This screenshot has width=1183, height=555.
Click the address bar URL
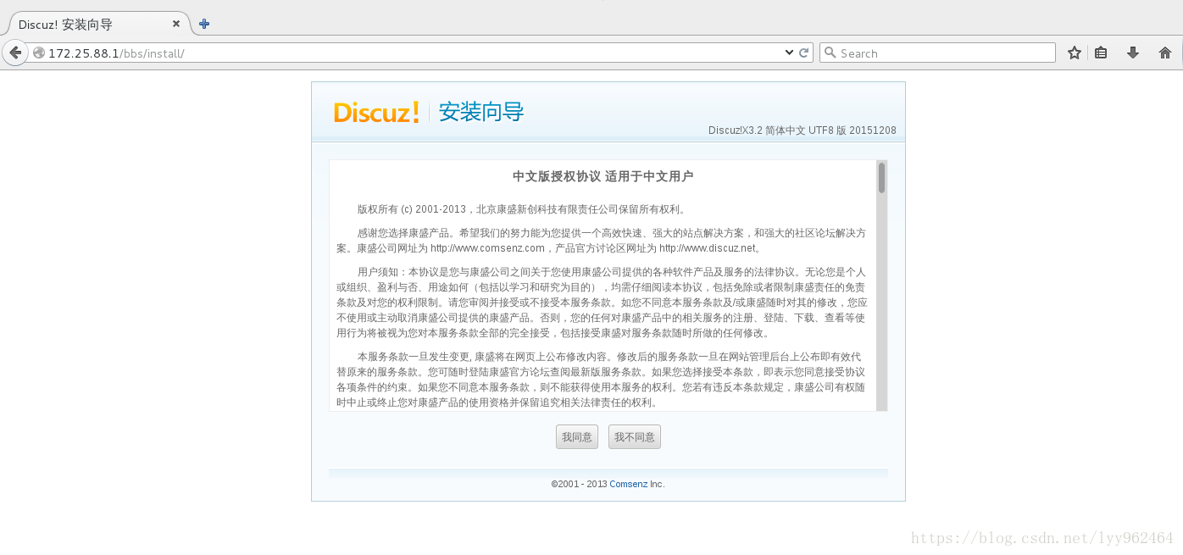(116, 53)
